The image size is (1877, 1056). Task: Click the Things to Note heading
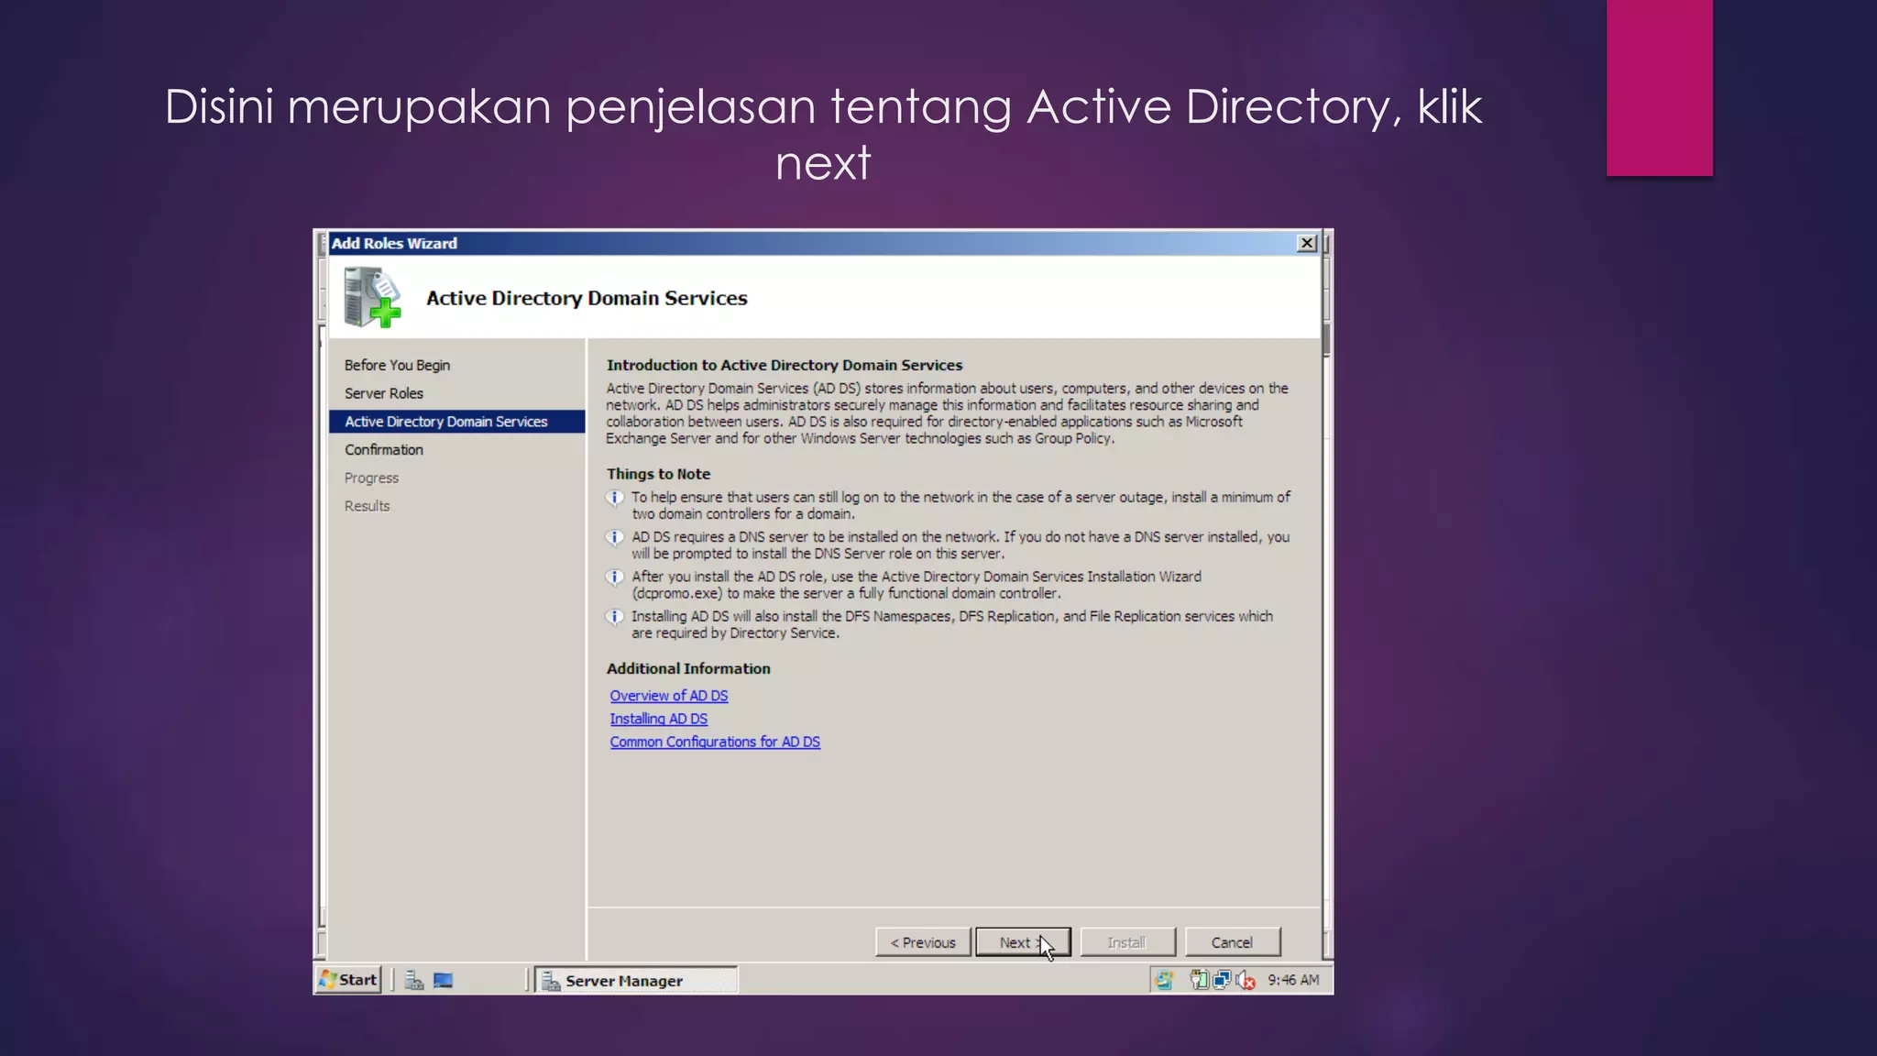pyautogui.click(x=658, y=474)
